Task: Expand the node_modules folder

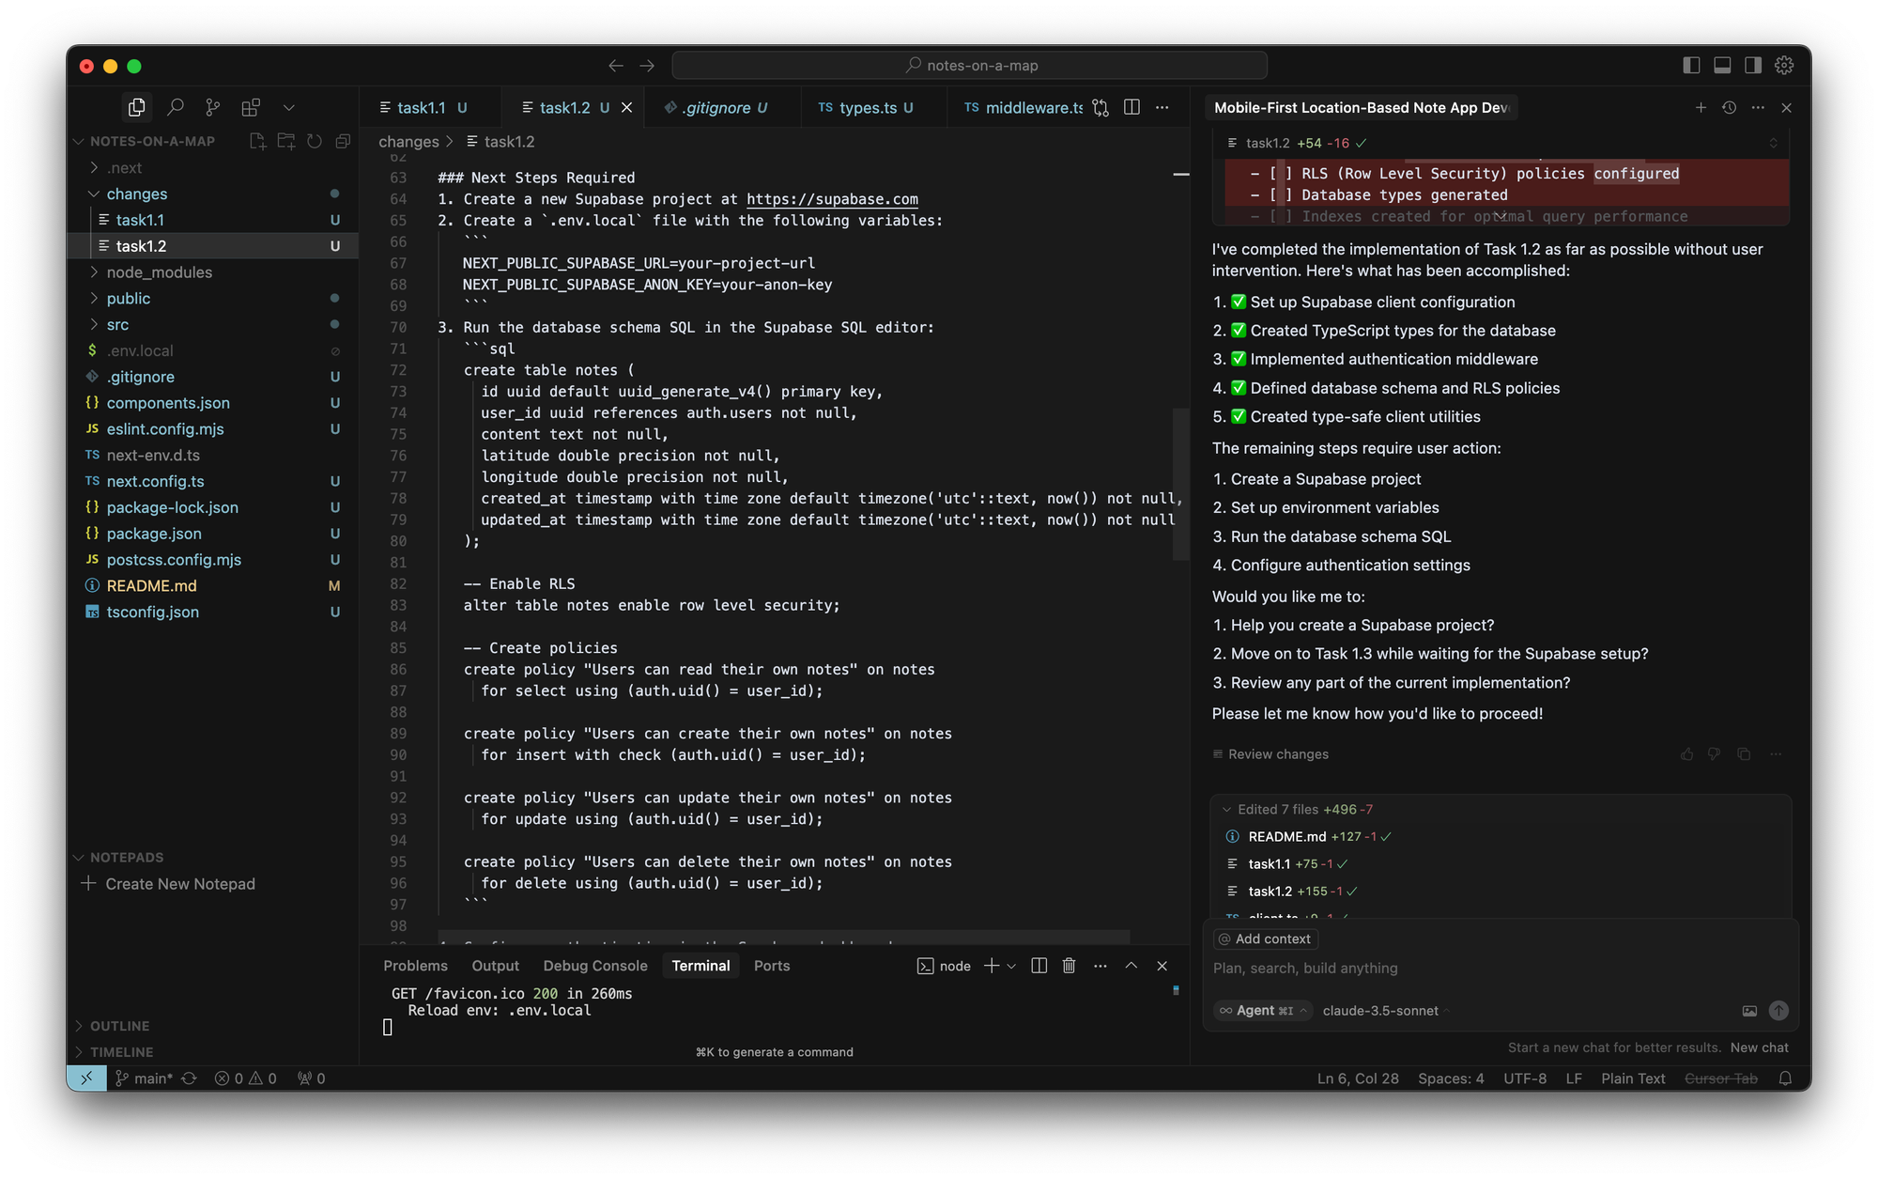Action: [213, 272]
